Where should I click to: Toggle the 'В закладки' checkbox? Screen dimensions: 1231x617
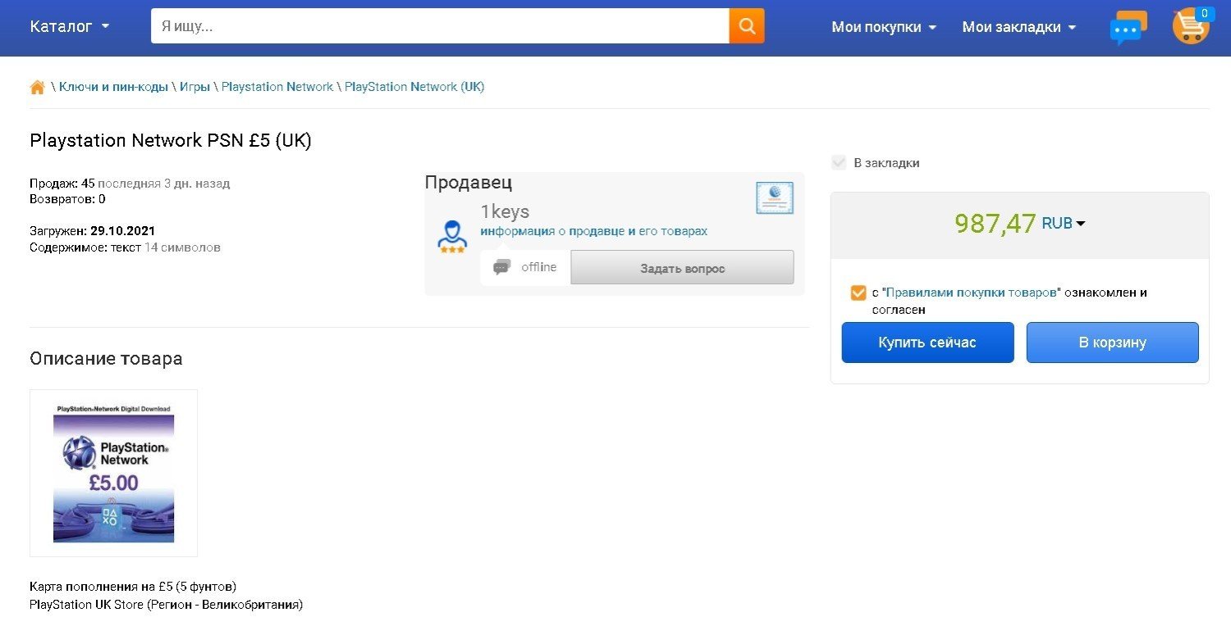tap(839, 162)
